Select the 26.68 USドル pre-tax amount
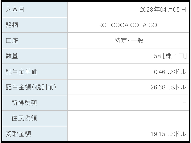 point(168,87)
